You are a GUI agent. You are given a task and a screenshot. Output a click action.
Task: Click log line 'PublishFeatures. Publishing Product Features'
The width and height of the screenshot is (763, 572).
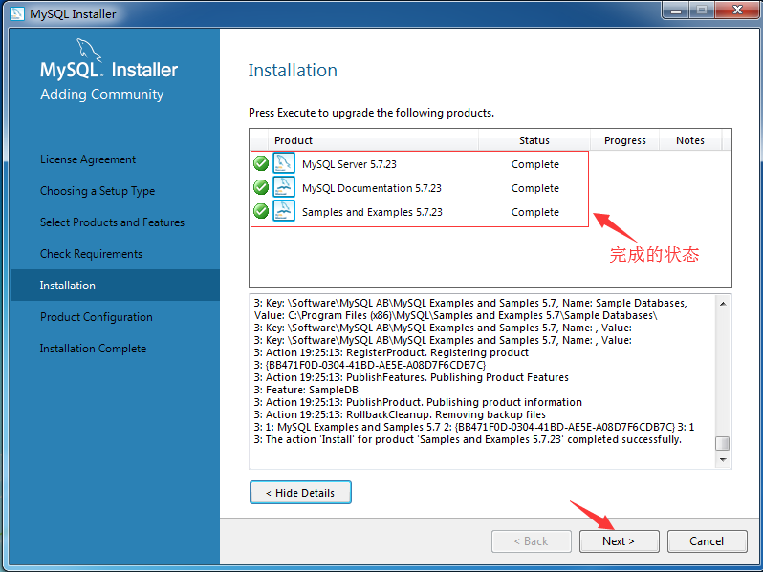pos(411,377)
